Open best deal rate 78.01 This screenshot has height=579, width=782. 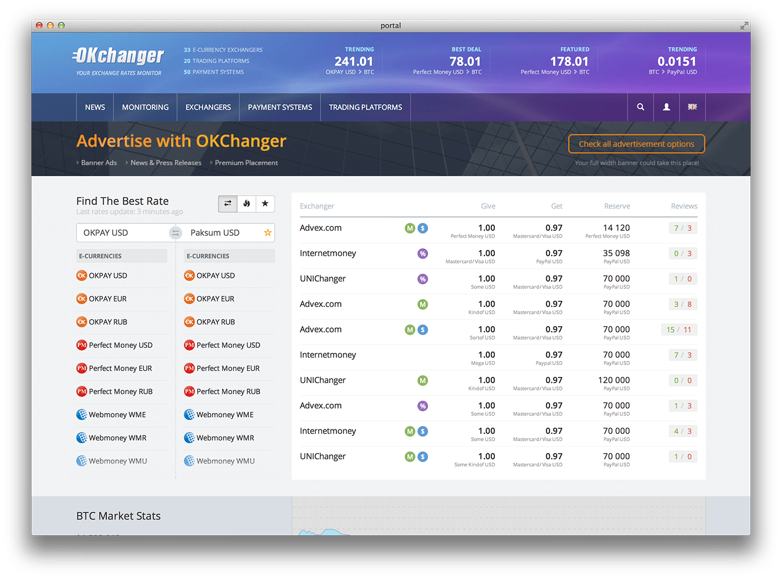click(x=447, y=61)
